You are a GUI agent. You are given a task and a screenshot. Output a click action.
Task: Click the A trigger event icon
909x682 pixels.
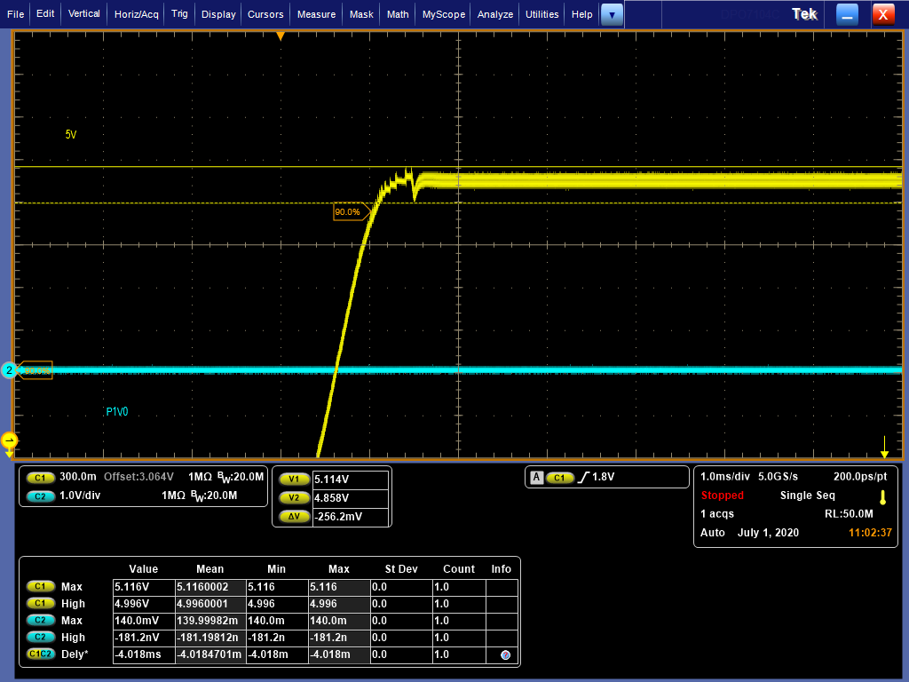(537, 477)
